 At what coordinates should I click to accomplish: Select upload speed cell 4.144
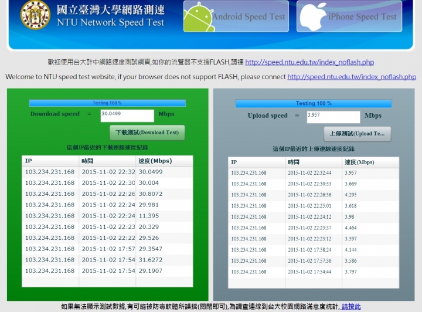tap(370, 250)
